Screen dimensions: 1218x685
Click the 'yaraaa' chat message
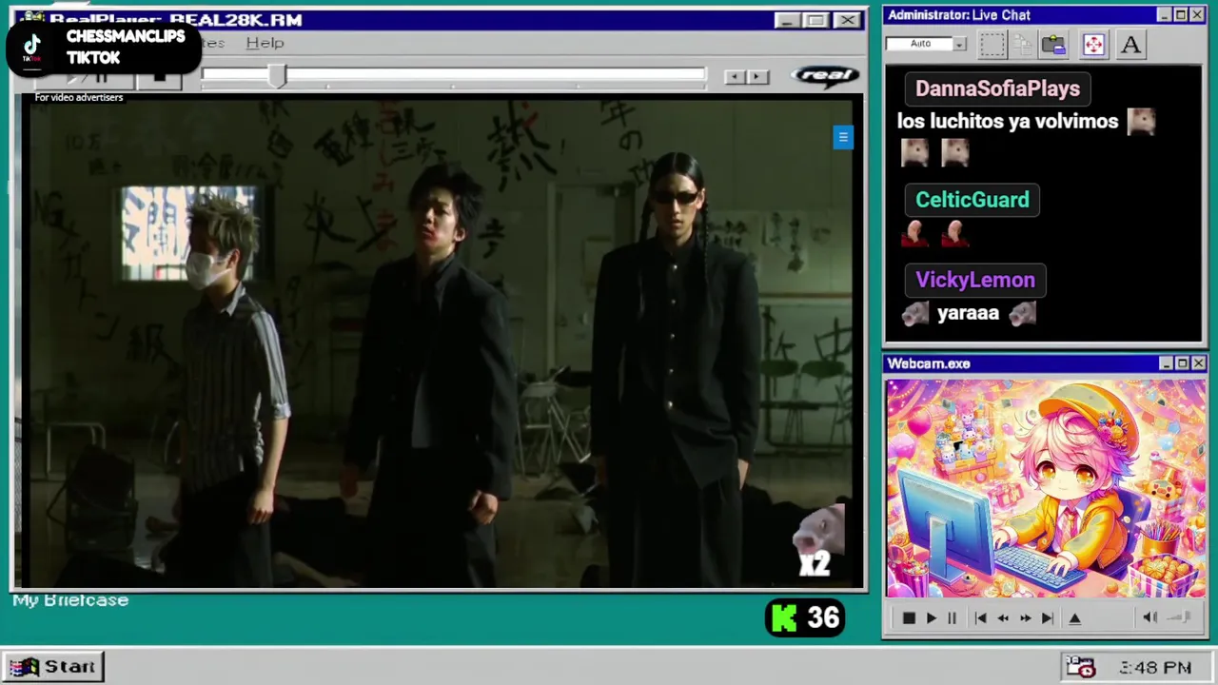tap(968, 313)
